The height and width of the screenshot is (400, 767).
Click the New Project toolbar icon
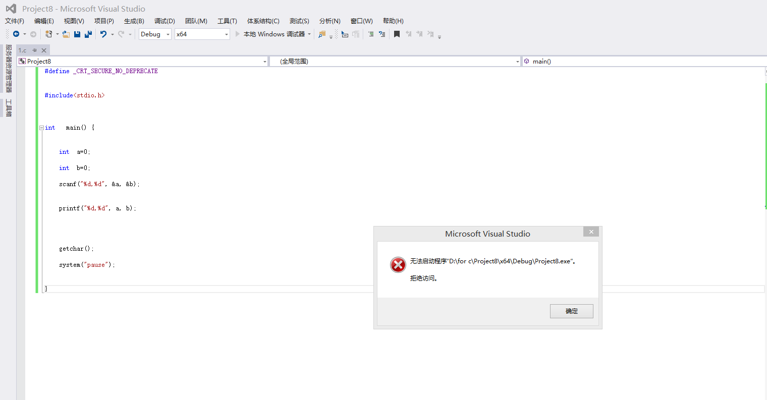pos(49,34)
